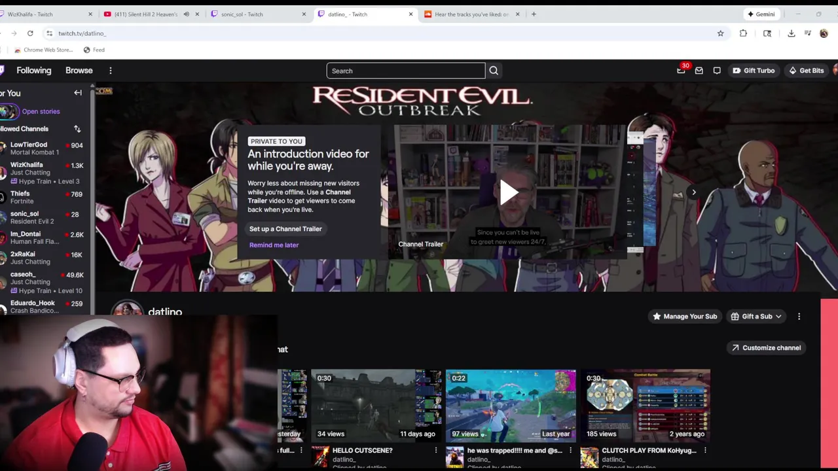The image size is (838, 471).
Task: Open Chrome extensions puzzle icon
Action: click(x=743, y=33)
